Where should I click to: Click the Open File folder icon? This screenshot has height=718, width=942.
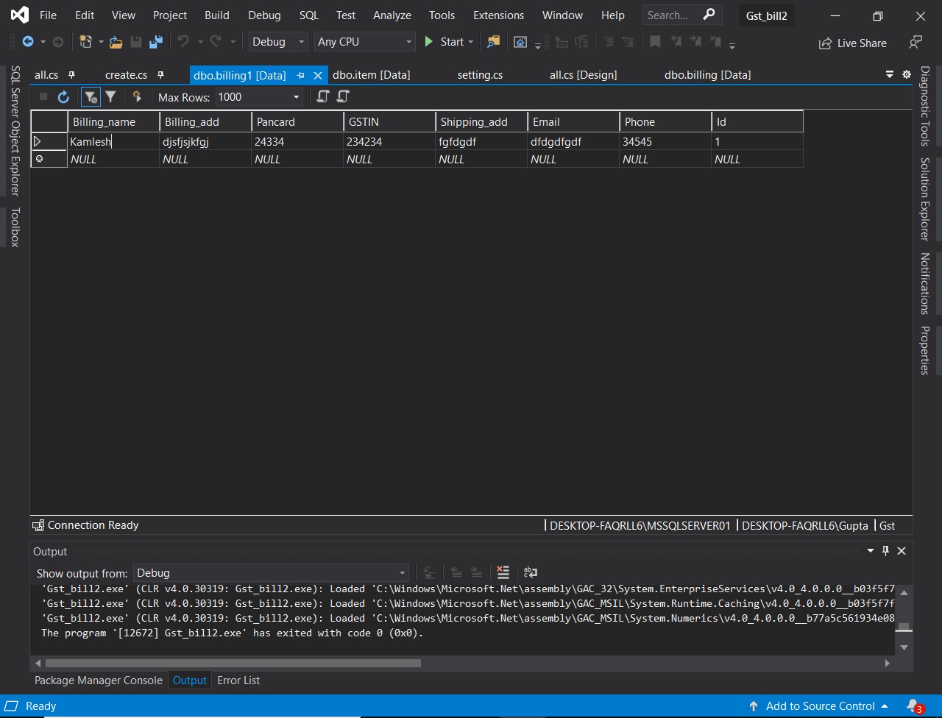(x=116, y=42)
